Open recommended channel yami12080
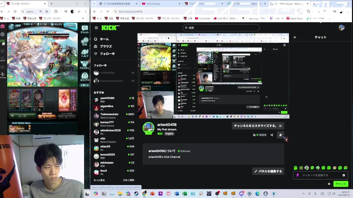 pyautogui.click(x=114, y=100)
